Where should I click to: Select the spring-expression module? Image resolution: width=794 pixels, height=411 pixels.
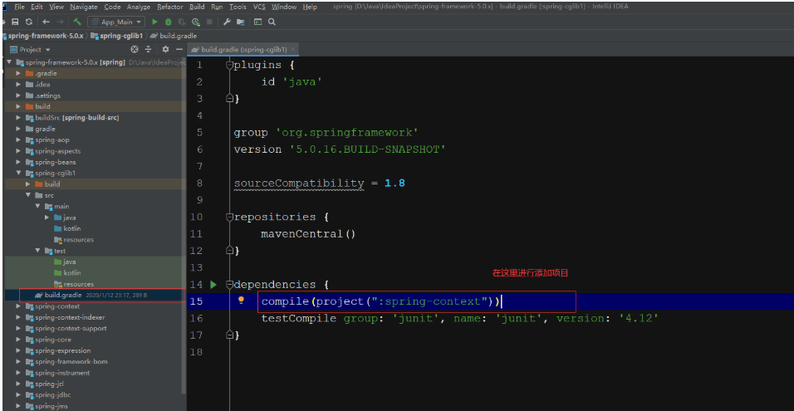pos(63,350)
